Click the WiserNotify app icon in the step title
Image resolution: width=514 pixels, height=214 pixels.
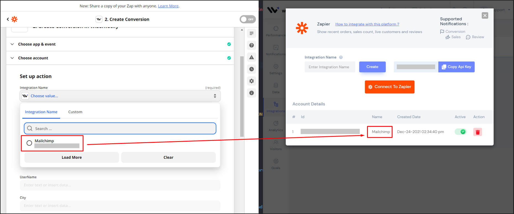point(99,19)
